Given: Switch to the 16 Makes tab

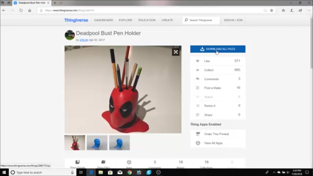Looking at the screenshot, I should click(x=181, y=164).
